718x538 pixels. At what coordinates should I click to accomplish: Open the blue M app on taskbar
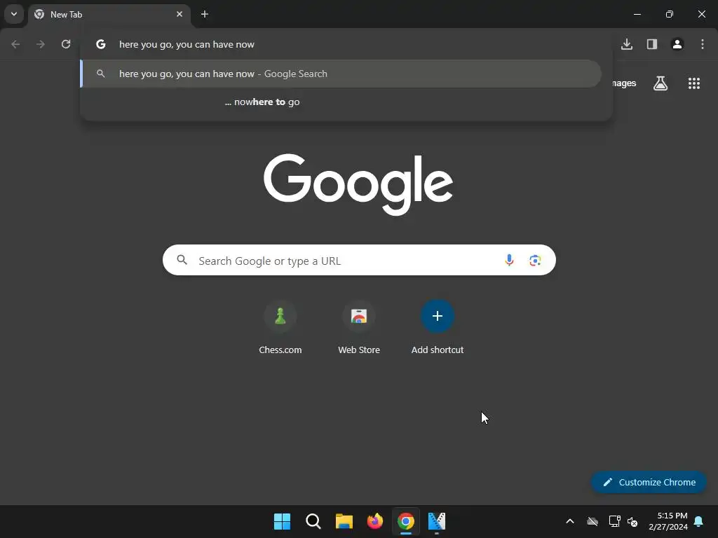coord(436,521)
